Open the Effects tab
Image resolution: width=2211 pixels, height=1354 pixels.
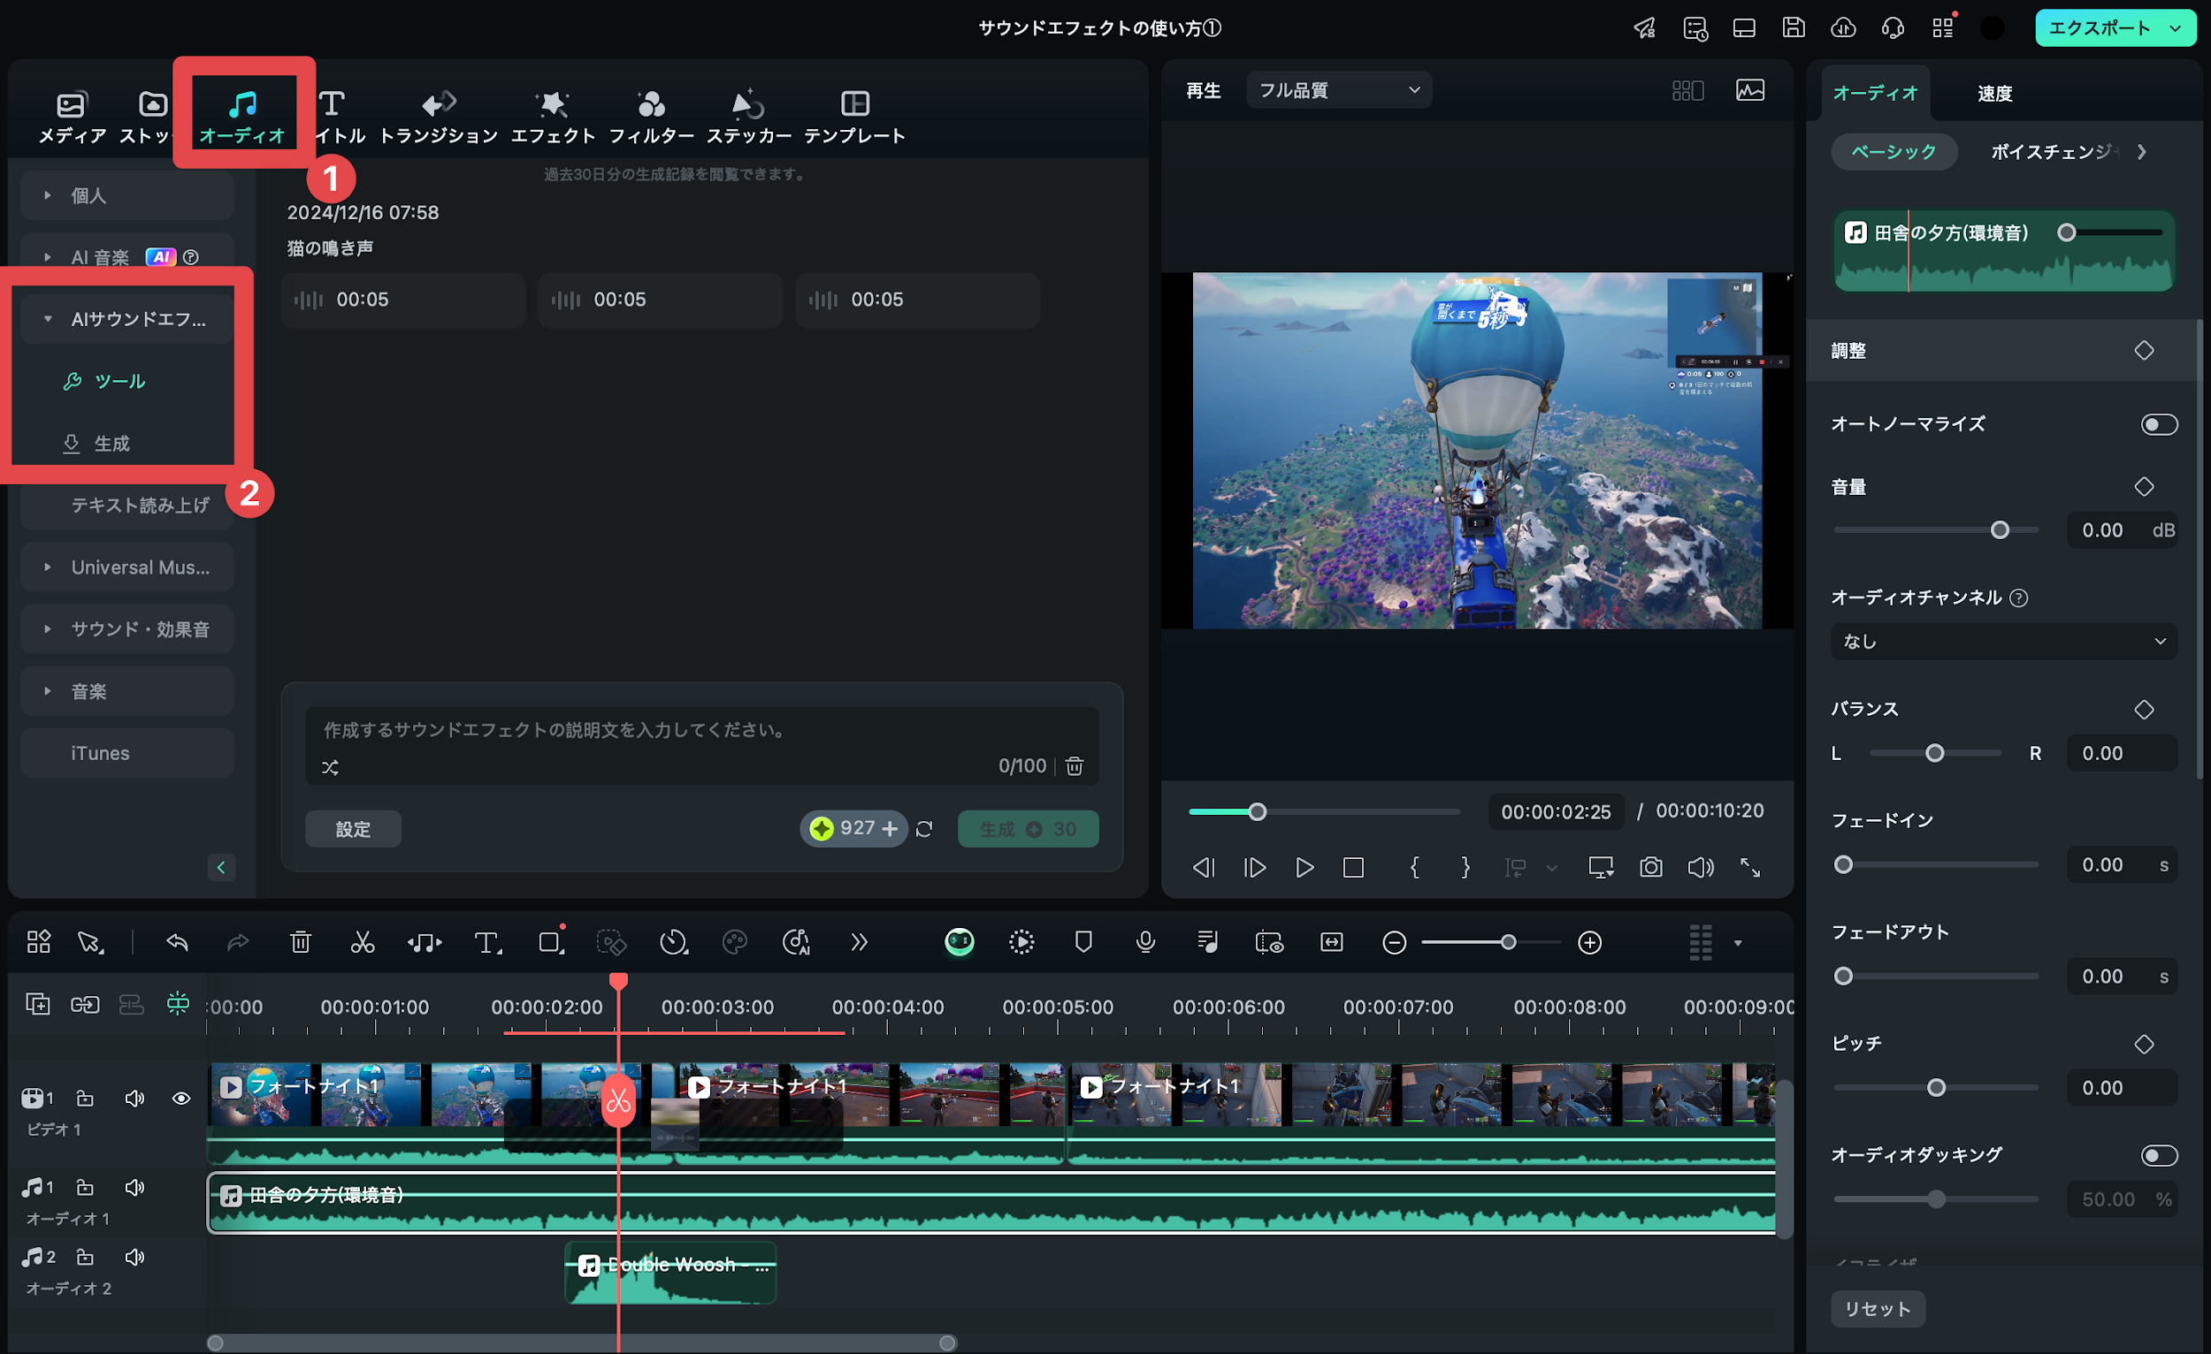[553, 117]
